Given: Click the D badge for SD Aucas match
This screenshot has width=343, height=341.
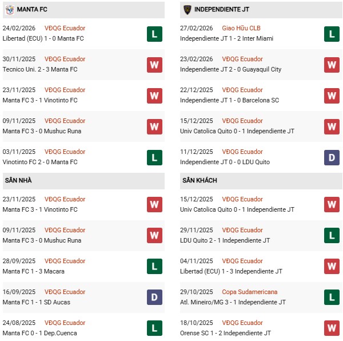Looking at the screenshot, I should [x=154, y=298].
